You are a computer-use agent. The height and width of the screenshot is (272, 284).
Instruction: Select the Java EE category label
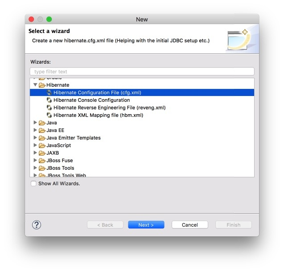55,130
